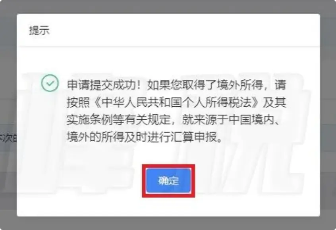Click the gray overlay right of dialog
Viewport: 336px width, 230px height.
328,115
